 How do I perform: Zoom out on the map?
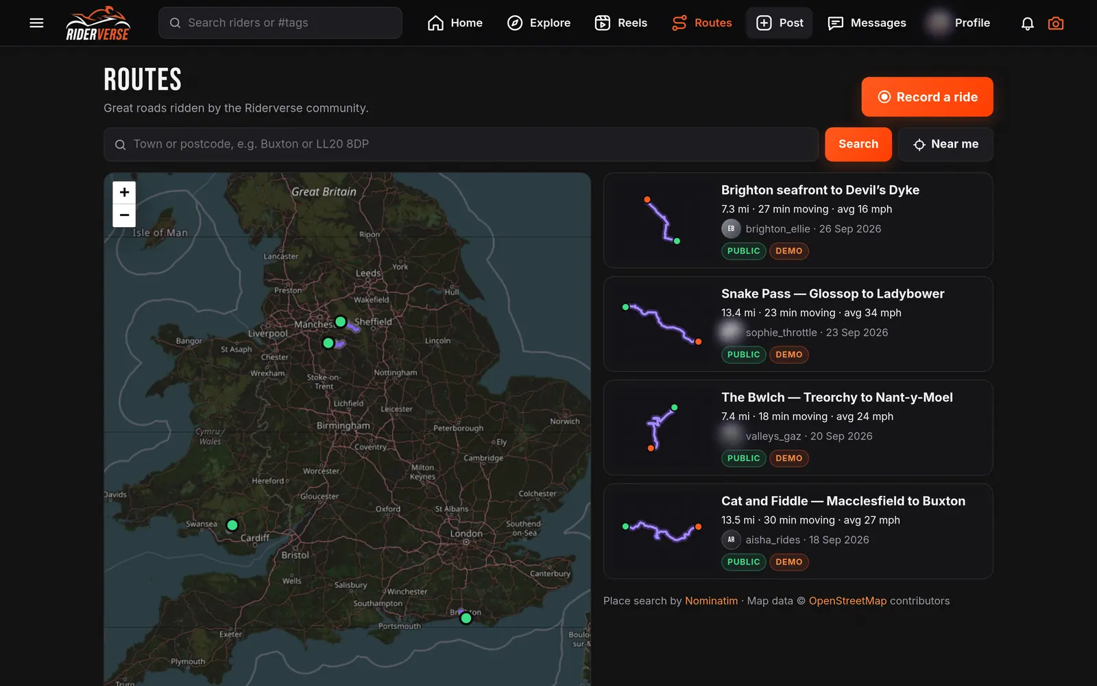point(124,215)
